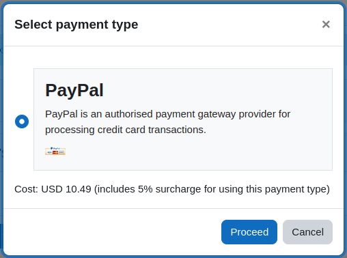Image resolution: width=347 pixels, height=258 pixels.
Task: Click the grey third card icon
Action: point(61,152)
